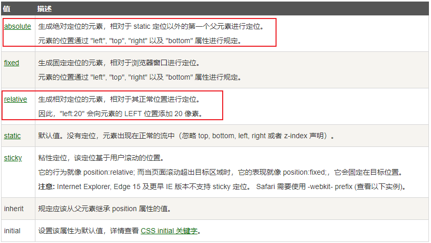Click relative description about 正常位置
This screenshot has height=243, width=431.
[x=119, y=99]
